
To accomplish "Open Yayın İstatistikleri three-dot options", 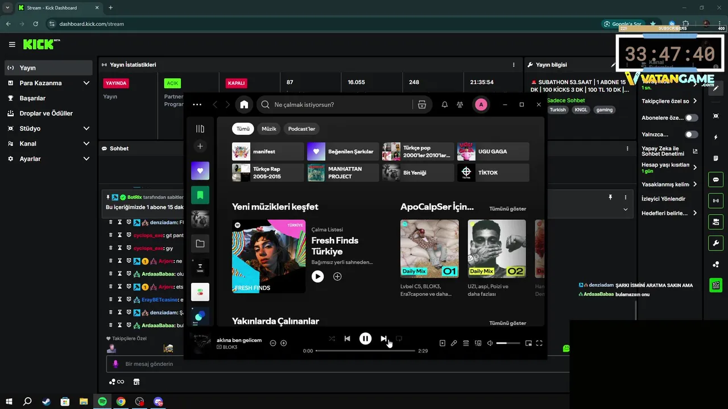I will point(514,65).
